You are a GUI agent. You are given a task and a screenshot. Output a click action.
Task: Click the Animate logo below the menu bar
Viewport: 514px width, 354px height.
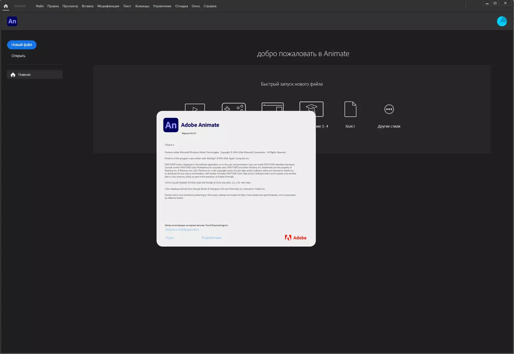[12, 21]
